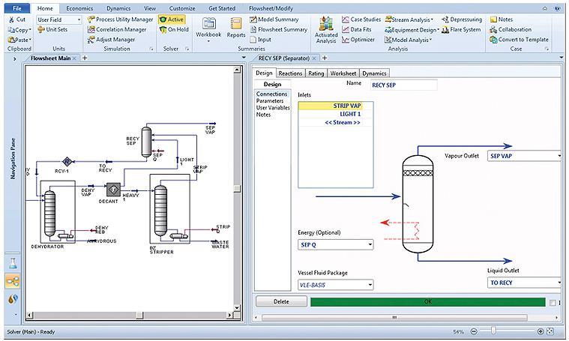Click the Cut icon in Clipboard
This screenshot has height=341, width=569.
tap(11, 19)
